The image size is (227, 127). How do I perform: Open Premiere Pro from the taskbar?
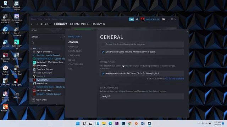(x=117, y=123)
